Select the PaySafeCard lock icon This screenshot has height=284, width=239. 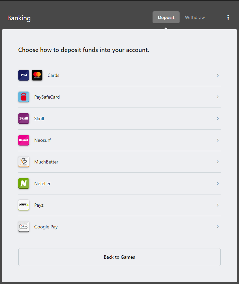pos(24,97)
